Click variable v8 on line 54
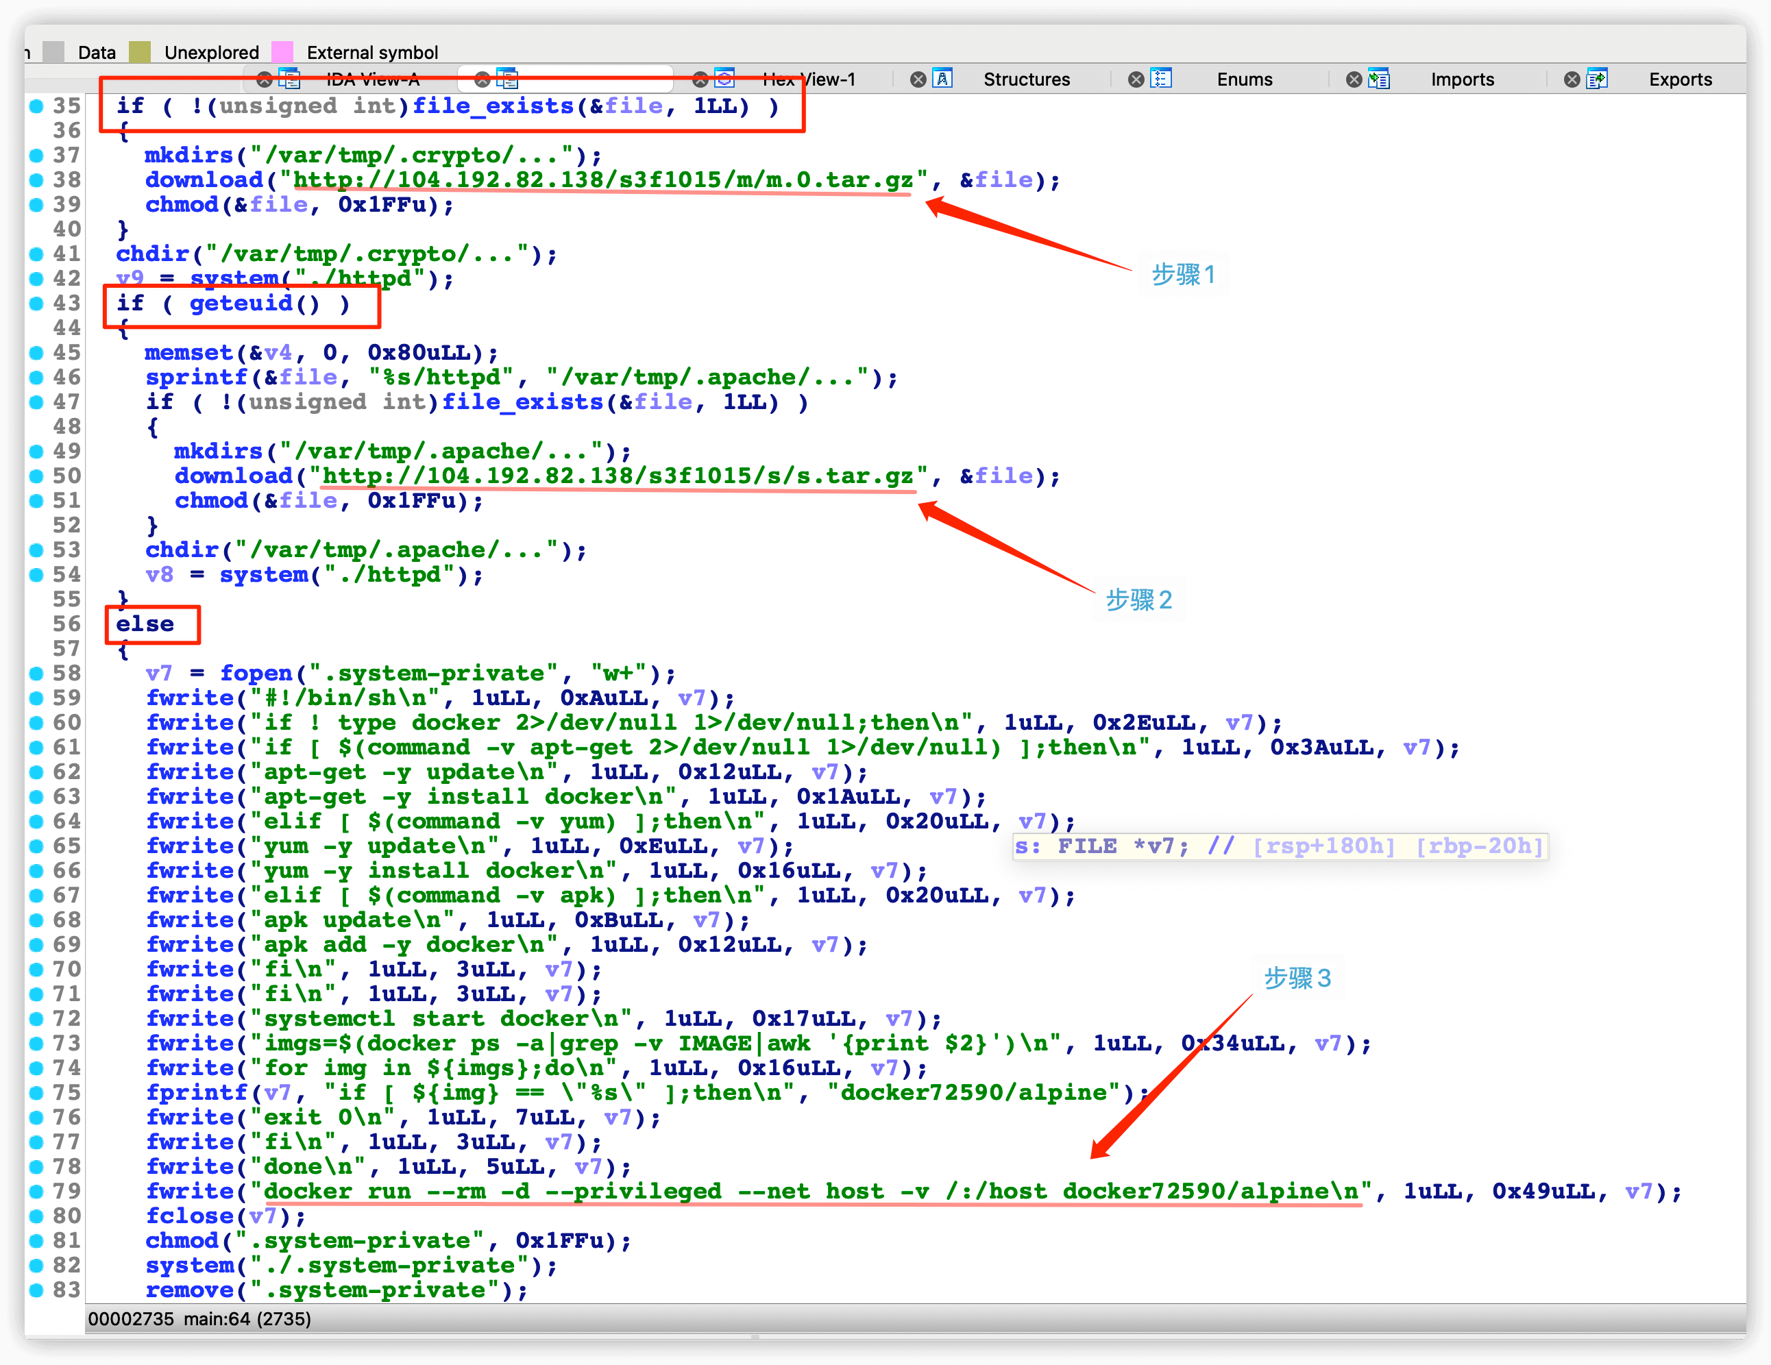This screenshot has height=1365, width=1771. (159, 575)
